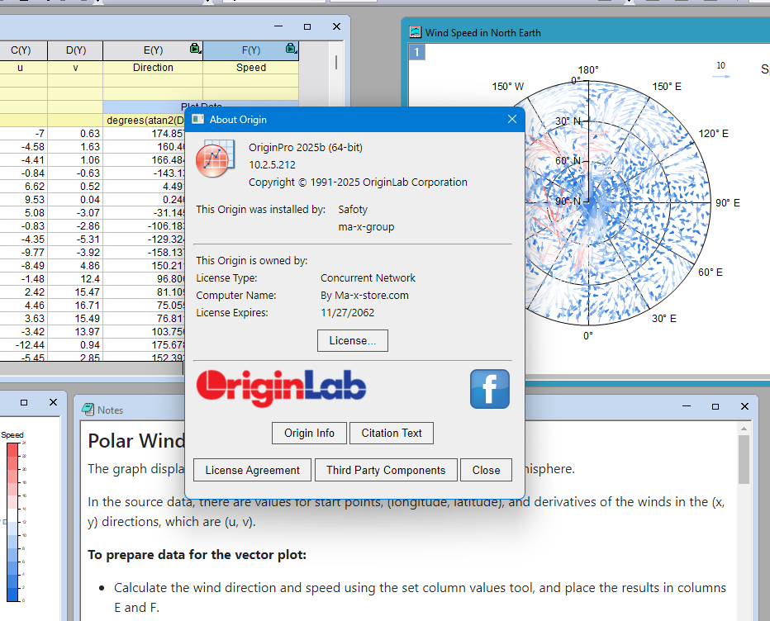Minimize the worksheet window
This screenshot has height=621, width=770.
click(x=278, y=26)
